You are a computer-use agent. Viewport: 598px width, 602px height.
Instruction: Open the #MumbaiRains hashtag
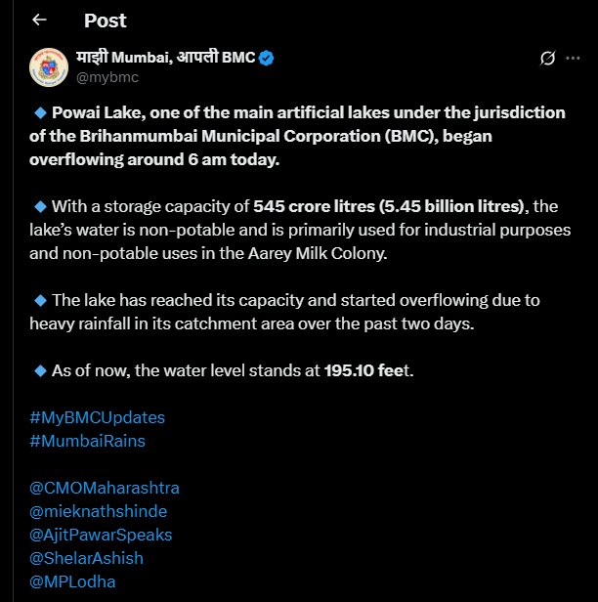(x=87, y=441)
